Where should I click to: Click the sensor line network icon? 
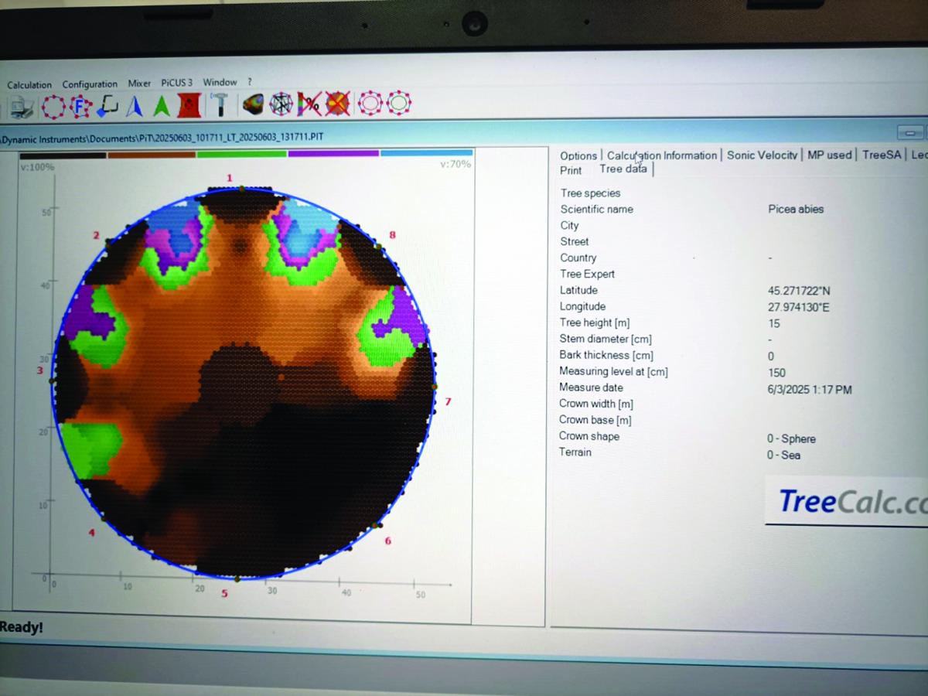pos(281,104)
